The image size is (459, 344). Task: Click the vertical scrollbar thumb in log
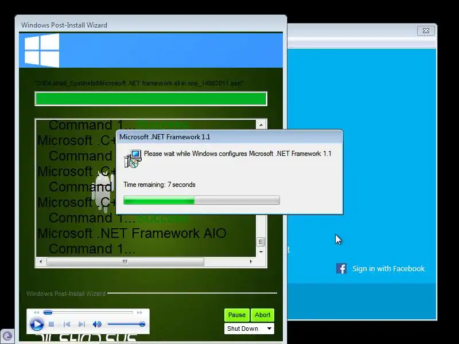(260, 241)
